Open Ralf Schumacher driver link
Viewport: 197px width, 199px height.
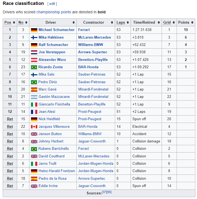(53, 45)
